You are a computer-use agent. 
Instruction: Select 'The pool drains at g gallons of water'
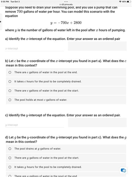pos(66,149)
